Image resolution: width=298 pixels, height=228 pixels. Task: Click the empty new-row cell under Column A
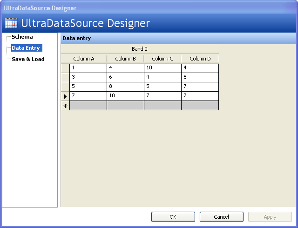pos(88,106)
